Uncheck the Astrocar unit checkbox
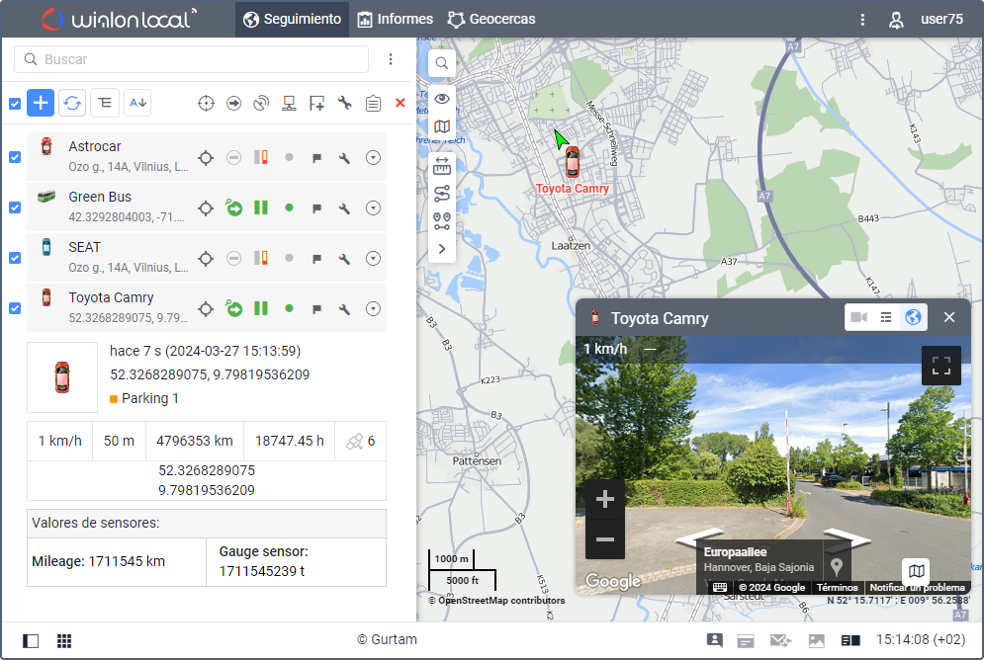The height and width of the screenshot is (660, 984). (x=15, y=157)
